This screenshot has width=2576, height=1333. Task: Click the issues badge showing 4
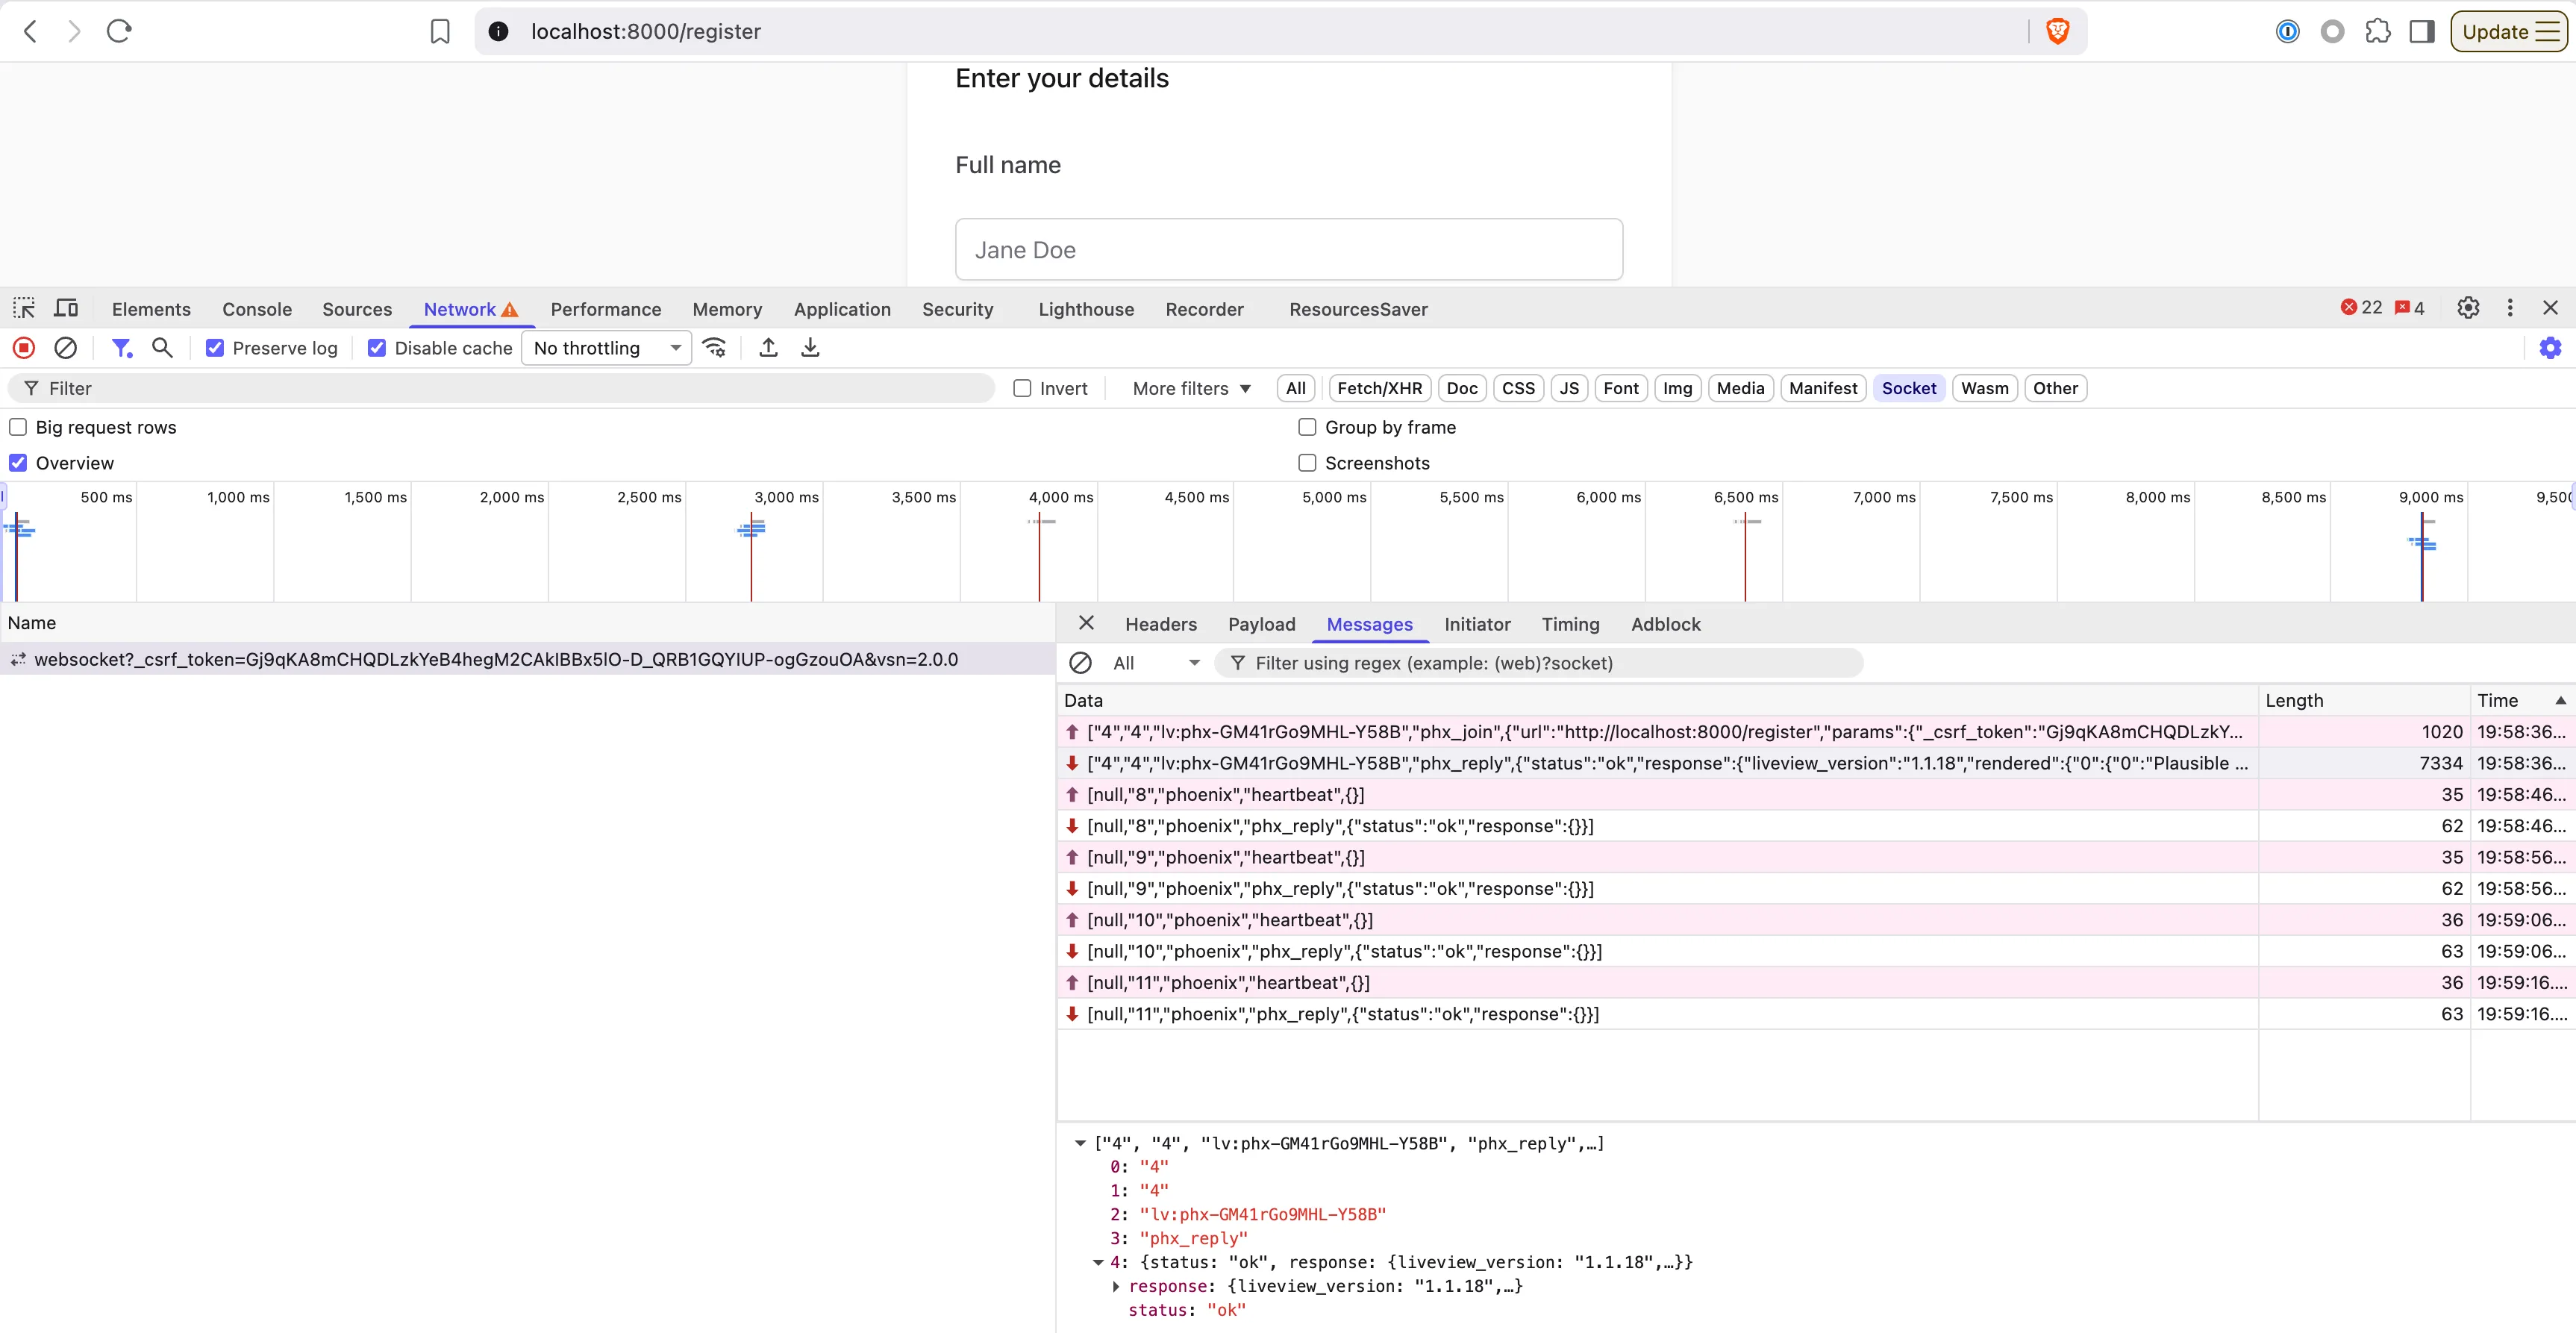coord(2410,308)
